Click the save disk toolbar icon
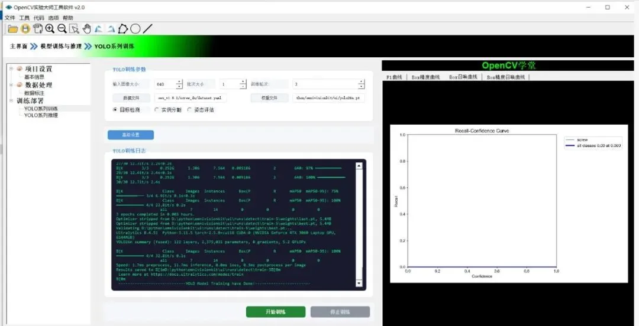Screen dimensions: 639x326 click(x=25, y=28)
